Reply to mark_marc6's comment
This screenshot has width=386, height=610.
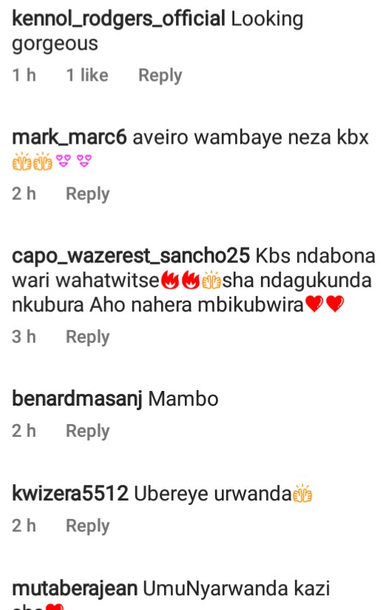pyautogui.click(x=87, y=194)
